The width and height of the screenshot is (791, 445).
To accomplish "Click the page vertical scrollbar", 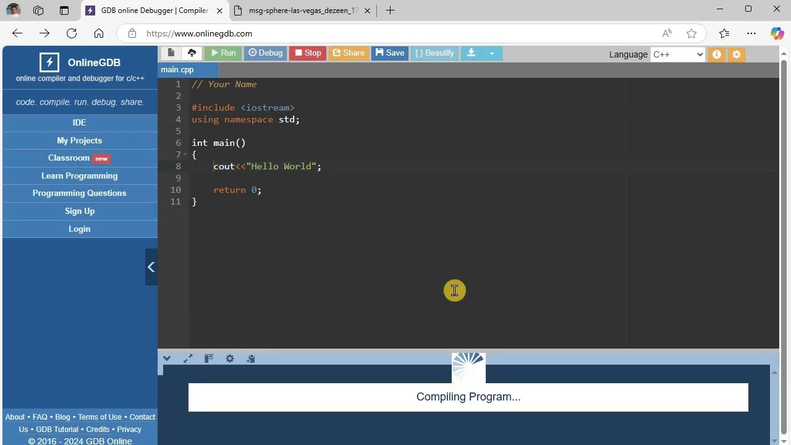I will (784, 246).
